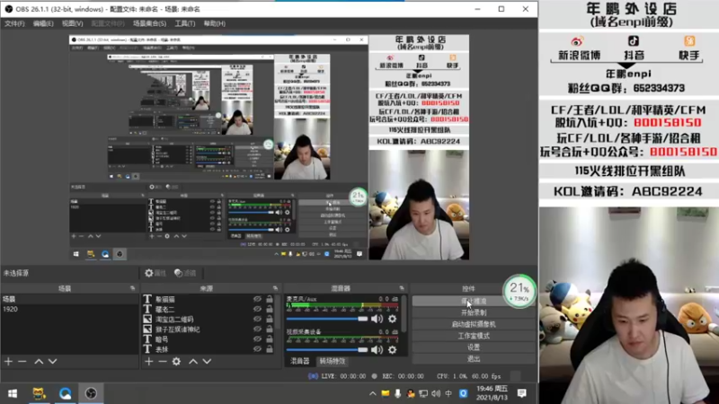Open source properties gear below the sources list
The width and height of the screenshot is (719, 404).
176,362
